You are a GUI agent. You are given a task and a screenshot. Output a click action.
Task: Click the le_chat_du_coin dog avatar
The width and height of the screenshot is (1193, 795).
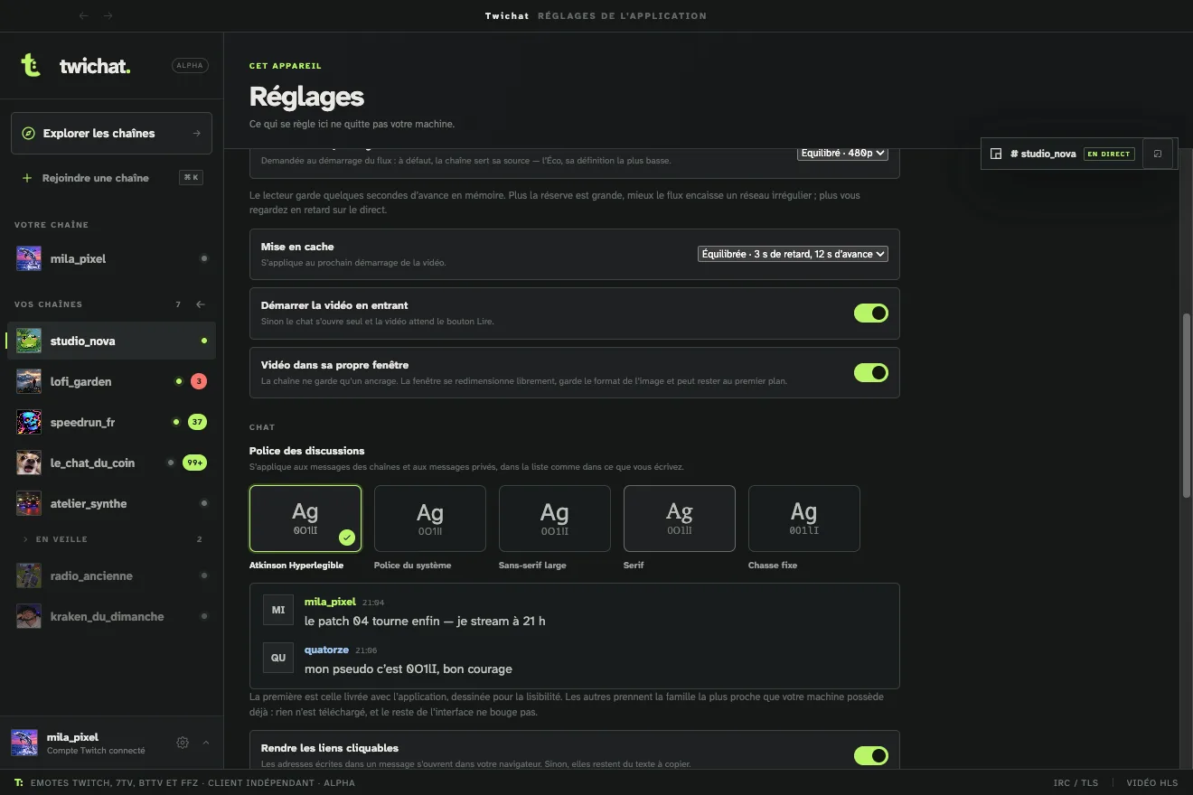pyautogui.click(x=29, y=463)
